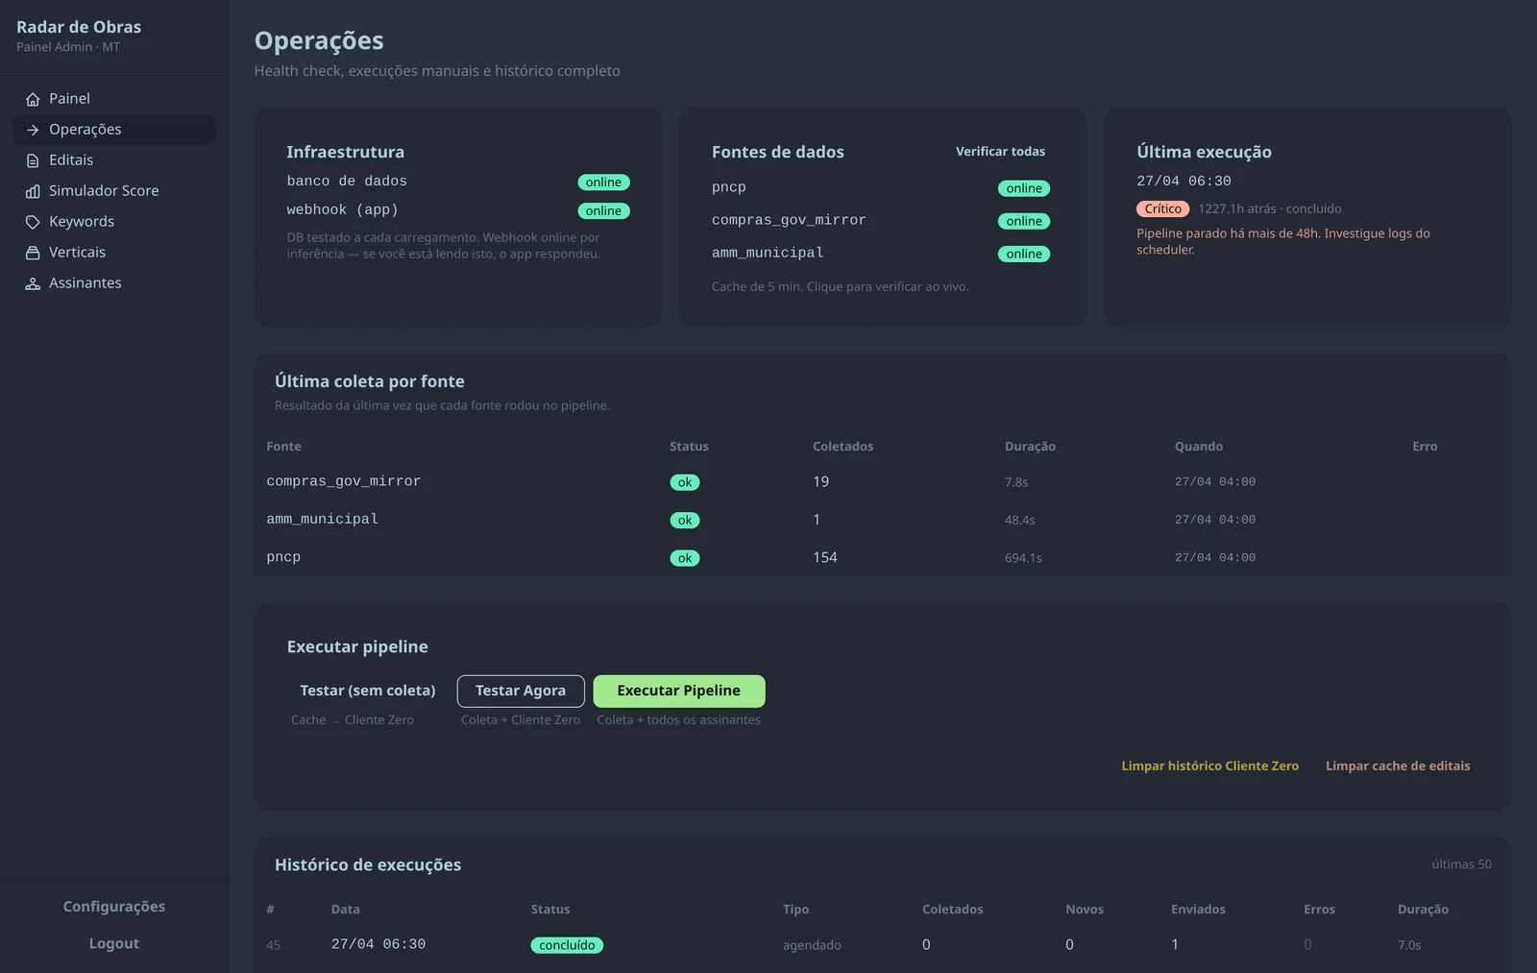Open the Configurações menu item
Screen dimensions: 1537x973
click(114, 907)
